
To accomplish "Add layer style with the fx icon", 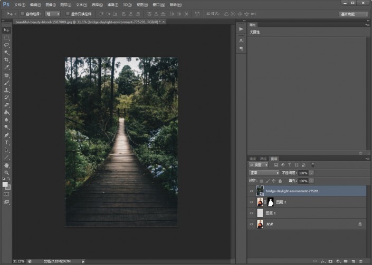I will pos(322,261).
